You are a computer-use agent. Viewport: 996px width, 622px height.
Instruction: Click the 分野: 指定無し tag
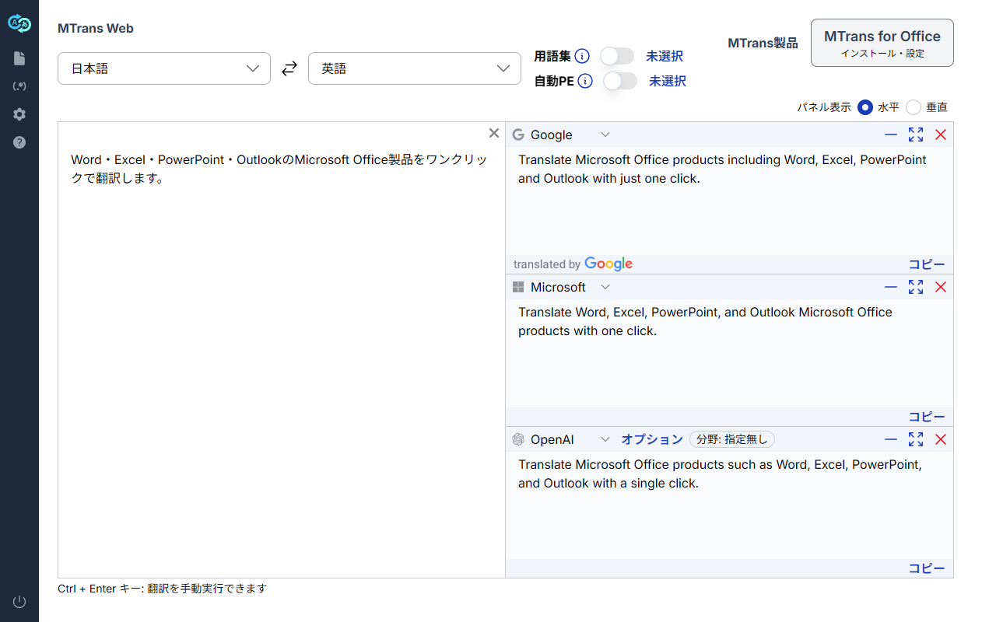pos(732,439)
